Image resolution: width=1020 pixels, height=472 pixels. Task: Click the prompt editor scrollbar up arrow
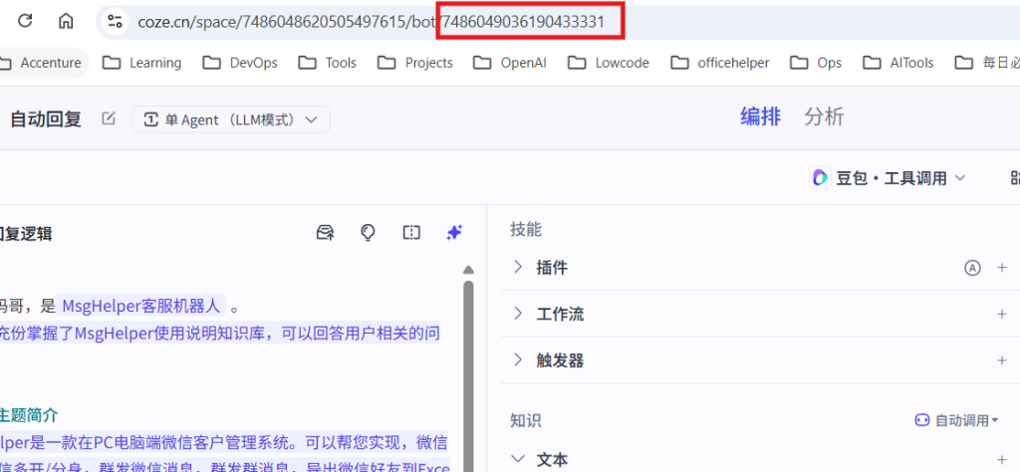coord(468,269)
